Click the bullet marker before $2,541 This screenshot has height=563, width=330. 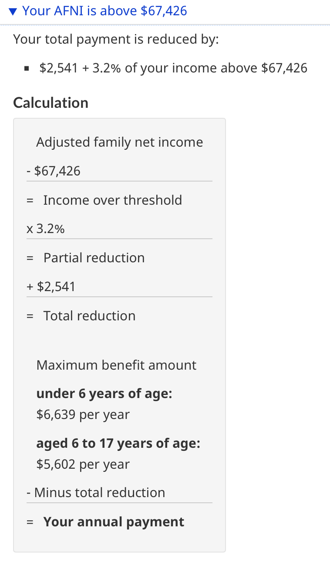click(x=27, y=69)
